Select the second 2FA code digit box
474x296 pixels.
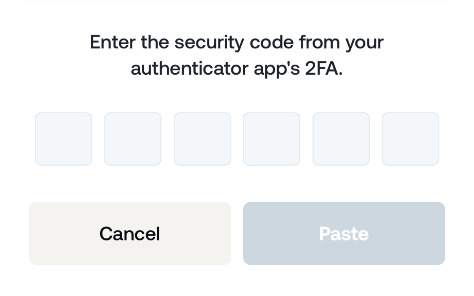tap(133, 139)
